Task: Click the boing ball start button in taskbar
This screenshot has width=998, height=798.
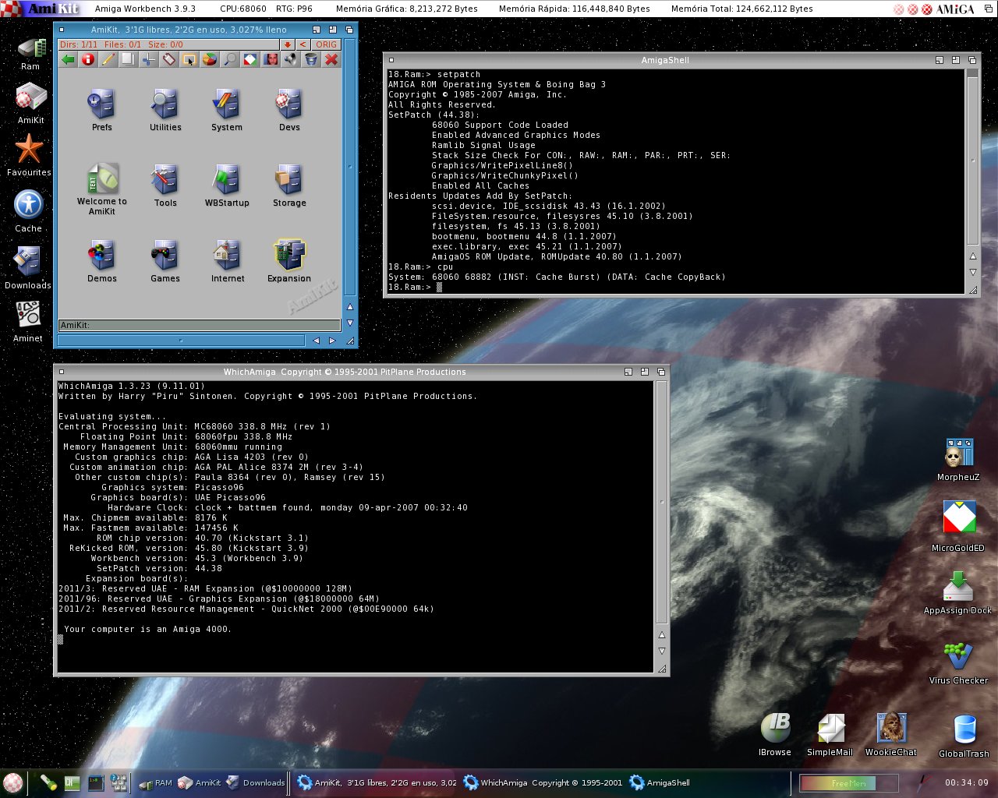Action: (x=12, y=782)
